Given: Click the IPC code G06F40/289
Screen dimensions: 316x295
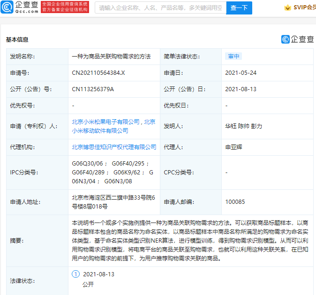Looking at the screenshot, I should [88, 173].
